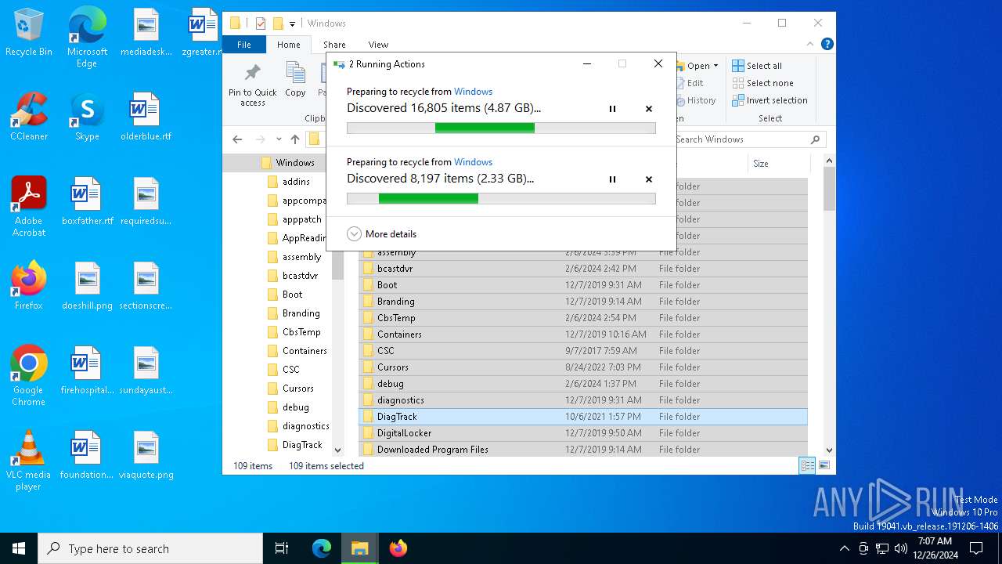Screen dimensions: 1002x564
Task: Click navigation pane scroll down arrow
Action: tap(338, 450)
